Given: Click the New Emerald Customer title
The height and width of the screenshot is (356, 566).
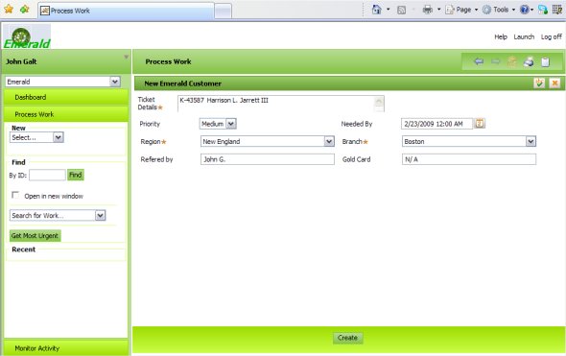Looking at the screenshot, I should coord(182,83).
